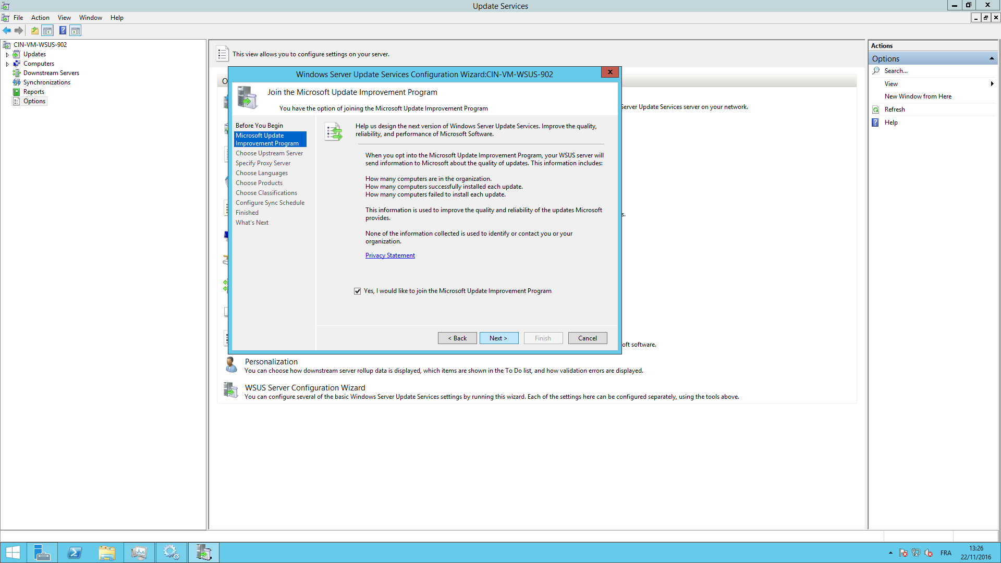Open File Explorer from the taskbar
The width and height of the screenshot is (1001, 563).
pos(107,553)
